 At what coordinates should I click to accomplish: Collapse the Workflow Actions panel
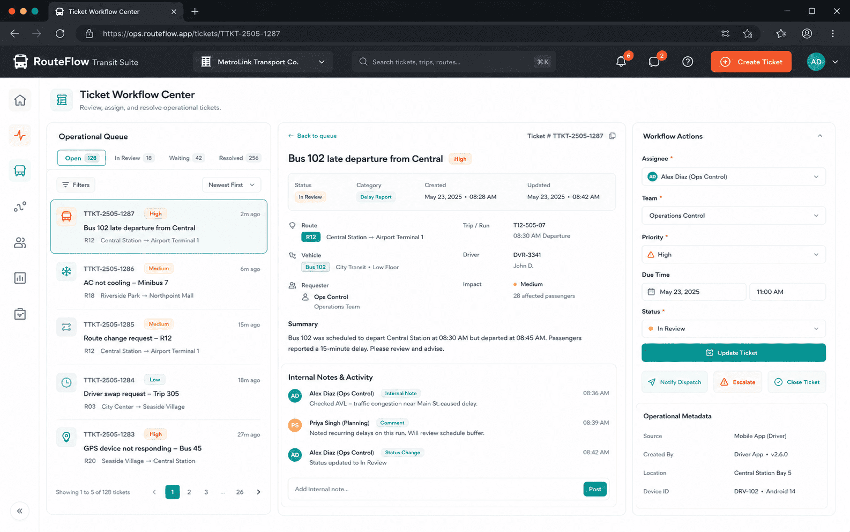[x=819, y=136]
